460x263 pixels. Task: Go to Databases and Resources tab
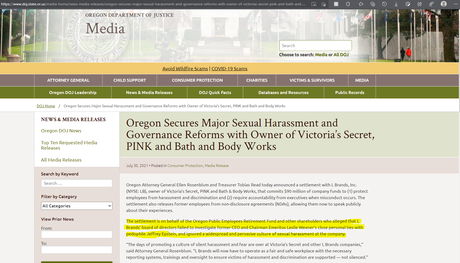pos(284,92)
